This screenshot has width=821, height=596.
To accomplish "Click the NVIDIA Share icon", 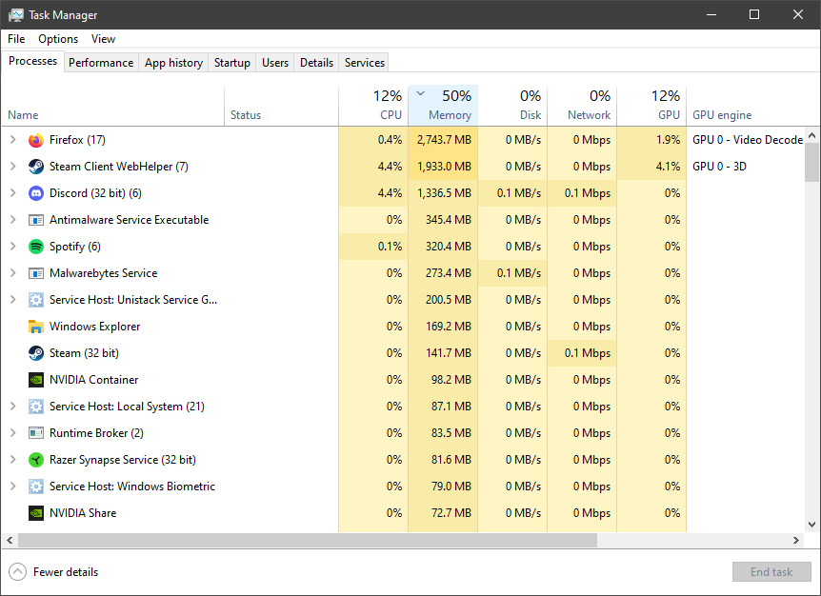I will point(35,513).
